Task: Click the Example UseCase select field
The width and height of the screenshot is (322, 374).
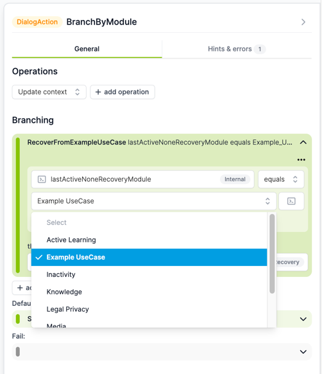Action: (154, 201)
